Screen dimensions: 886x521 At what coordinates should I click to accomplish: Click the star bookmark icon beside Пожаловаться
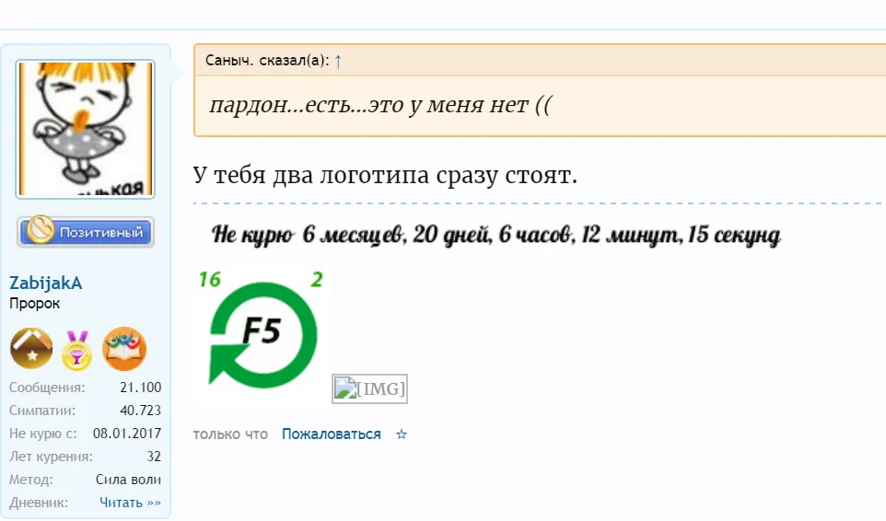click(402, 434)
